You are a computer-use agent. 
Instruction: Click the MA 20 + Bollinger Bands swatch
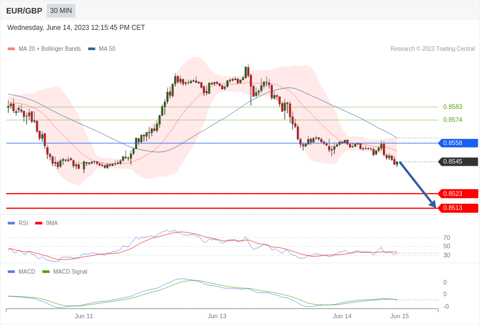[11, 49]
